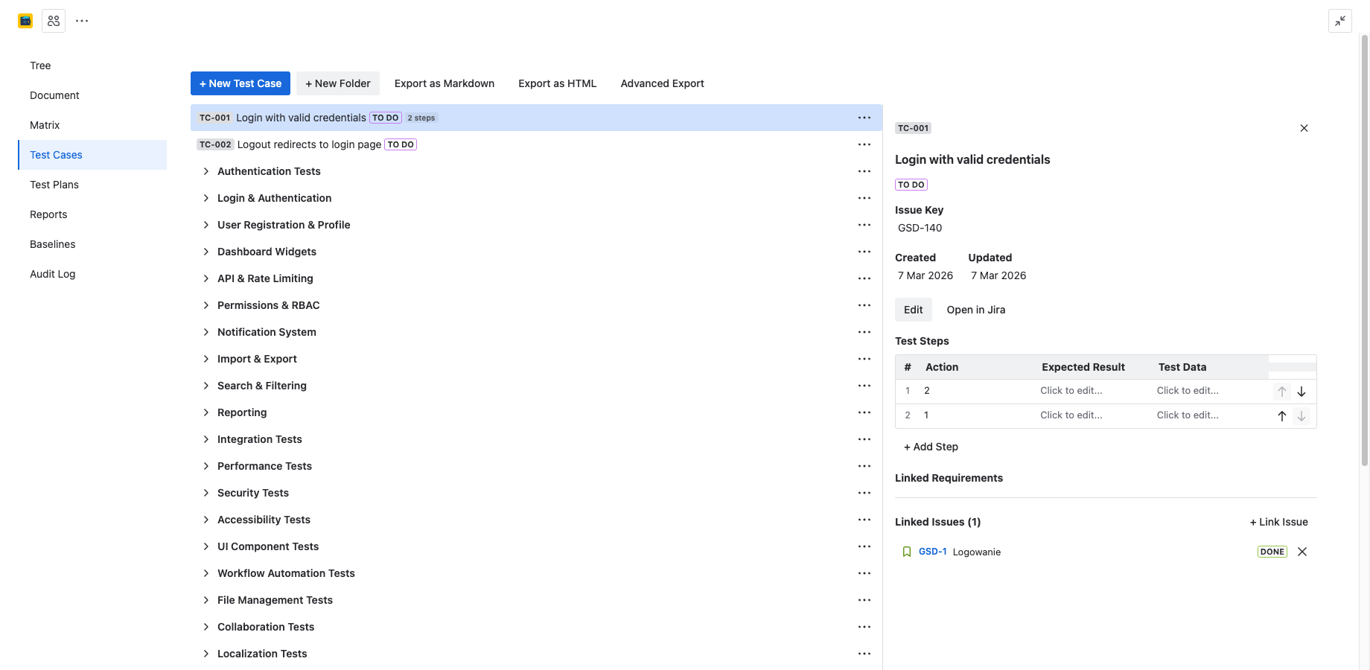Viewport: 1370px width, 670px height.
Task: Open the members icon next to the app logo
Action: point(53,20)
